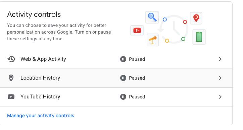Click the red map pin illustration icon
The image size is (243, 130).
[x=196, y=18]
